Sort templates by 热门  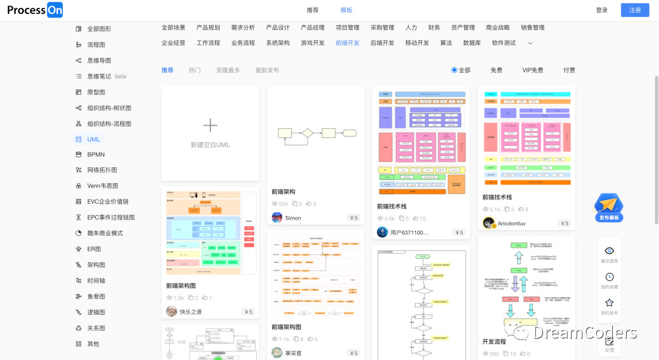click(x=195, y=70)
